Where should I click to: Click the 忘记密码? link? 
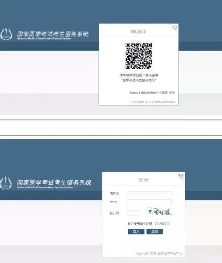[162, 224]
